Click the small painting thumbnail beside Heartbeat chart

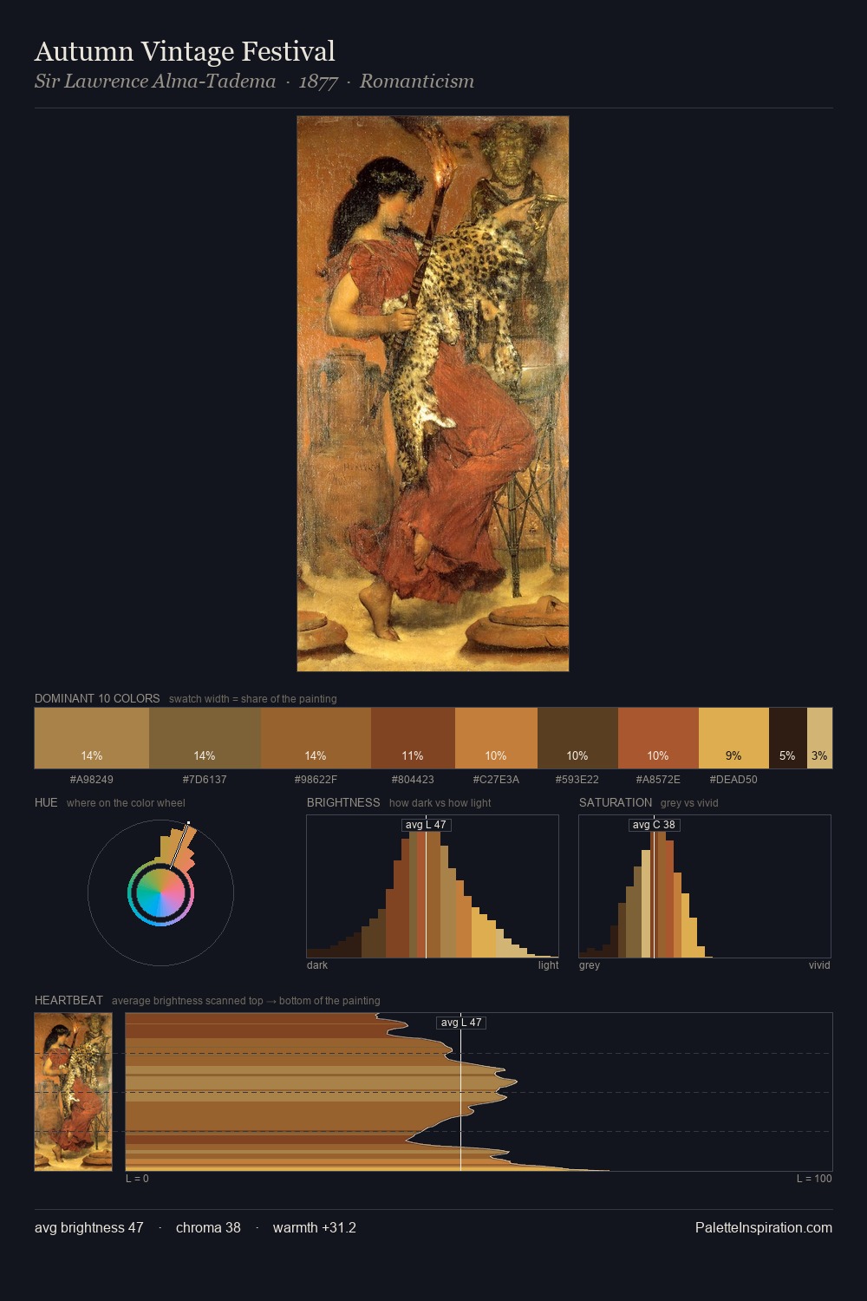pyautogui.click(x=74, y=1092)
